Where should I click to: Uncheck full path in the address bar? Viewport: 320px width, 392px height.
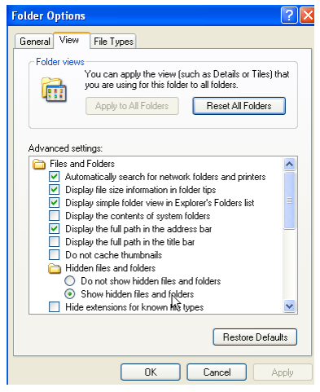pyautogui.click(x=55, y=229)
